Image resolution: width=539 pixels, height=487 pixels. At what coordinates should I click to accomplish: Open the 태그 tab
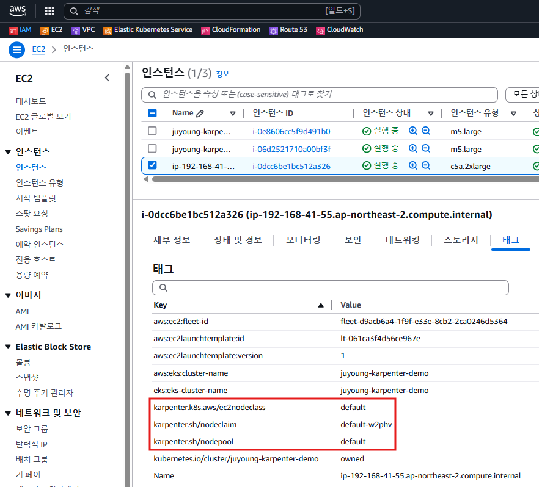tap(511, 240)
